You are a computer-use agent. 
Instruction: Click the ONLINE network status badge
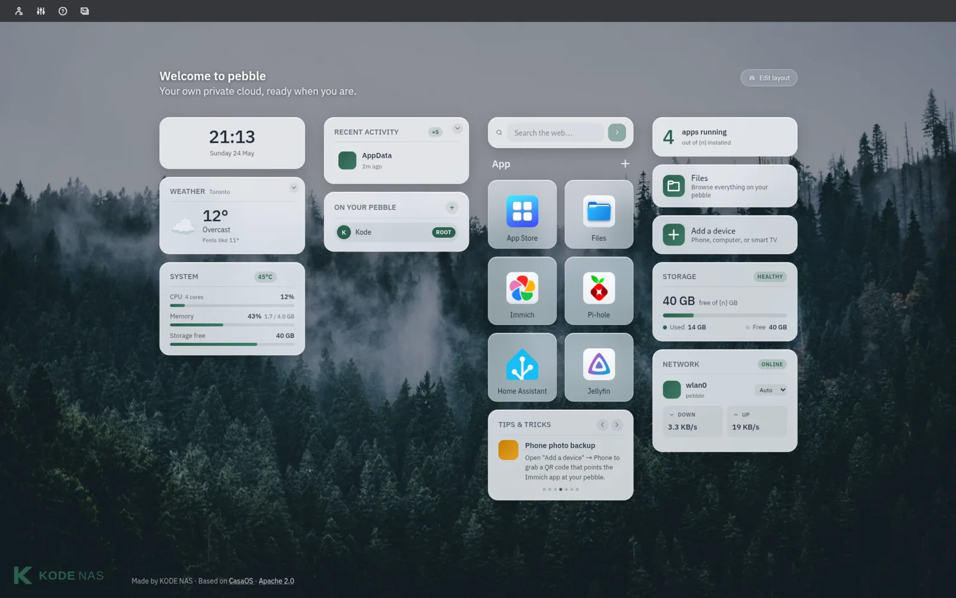(772, 364)
